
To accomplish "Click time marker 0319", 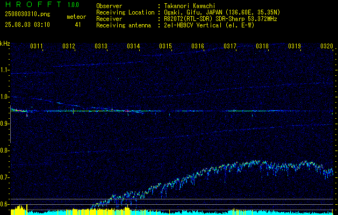I will coord(294,46).
